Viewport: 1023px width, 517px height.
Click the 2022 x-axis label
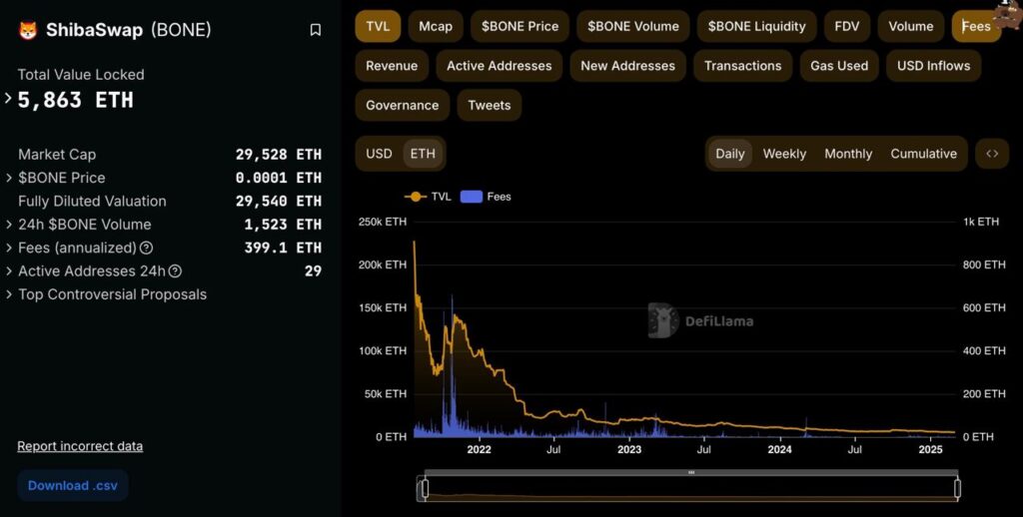coord(479,450)
